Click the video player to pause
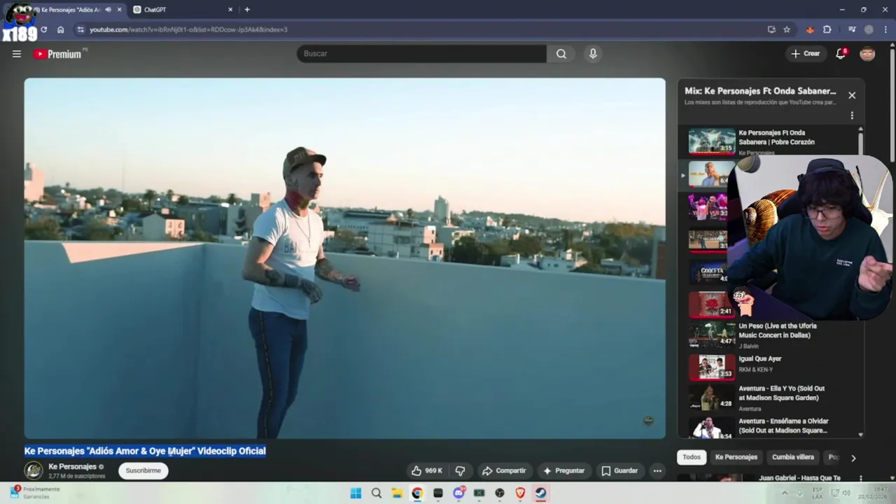This screenshot has height=504, width=896. tap(344, 258)
